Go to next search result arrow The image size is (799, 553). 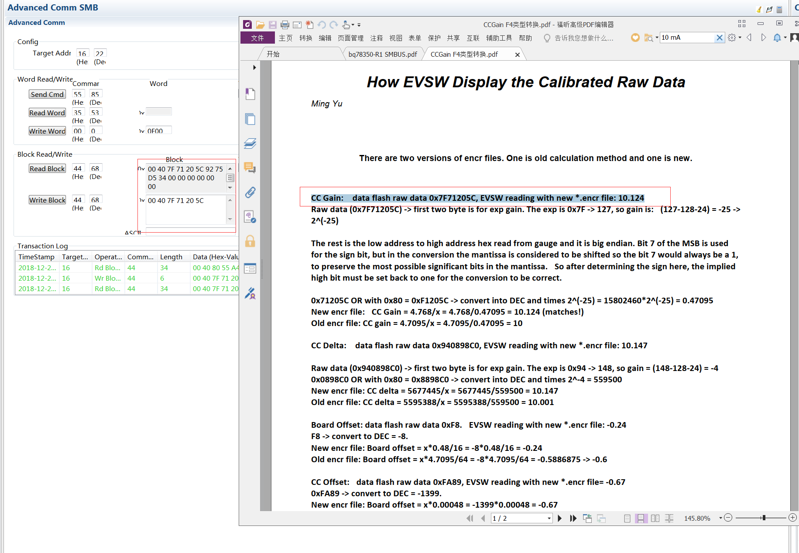(763, 38)
